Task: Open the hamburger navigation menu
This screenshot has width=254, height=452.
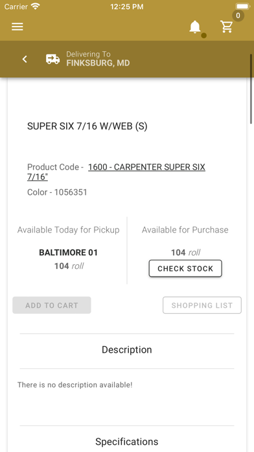Action: [17, 27]
